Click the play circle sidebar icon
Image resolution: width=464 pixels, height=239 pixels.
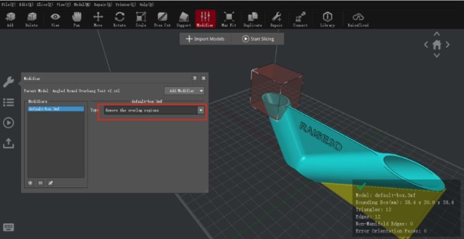pyautogui.click(x=9, y=123)
